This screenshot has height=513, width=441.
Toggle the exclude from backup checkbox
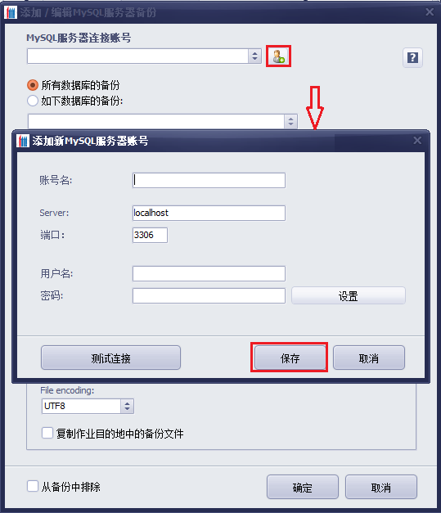(x=33, y=486)
